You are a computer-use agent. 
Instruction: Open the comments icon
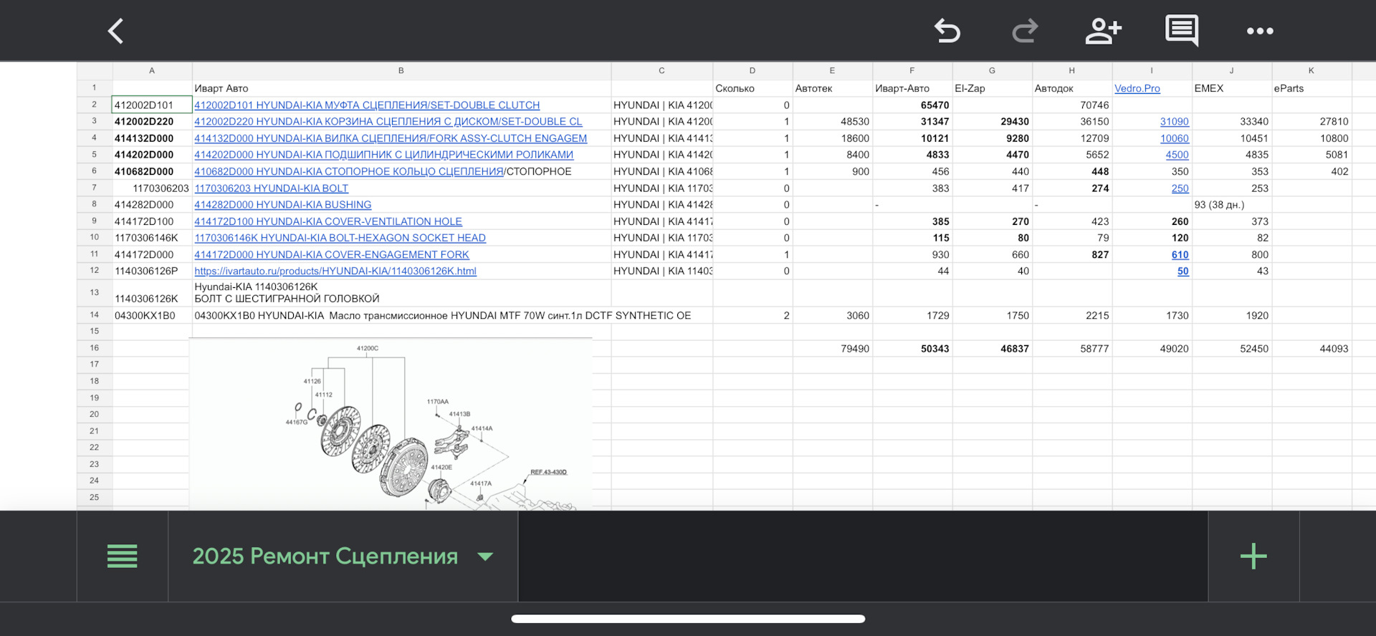1182,31
